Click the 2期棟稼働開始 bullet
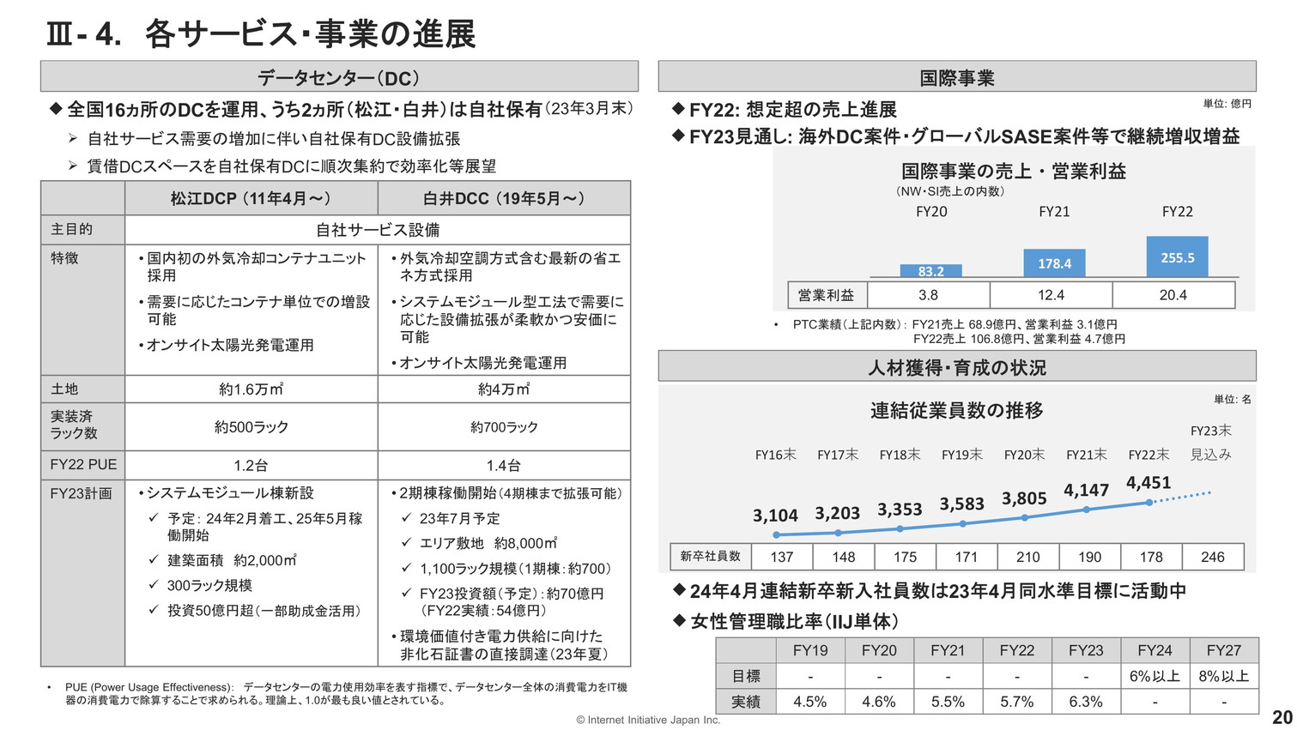Image resolution: width=1297 pixels, height=730 pixels. (x=506, y=493)
